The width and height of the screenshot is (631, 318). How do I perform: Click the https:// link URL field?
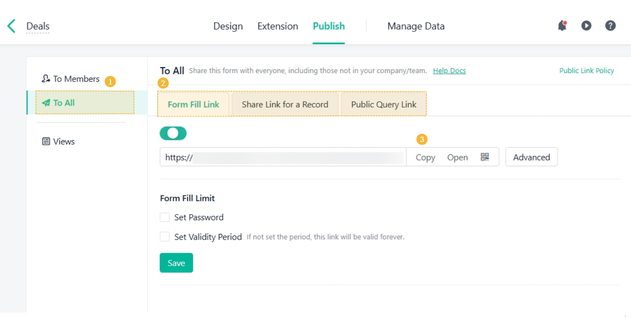pos(283,157)
